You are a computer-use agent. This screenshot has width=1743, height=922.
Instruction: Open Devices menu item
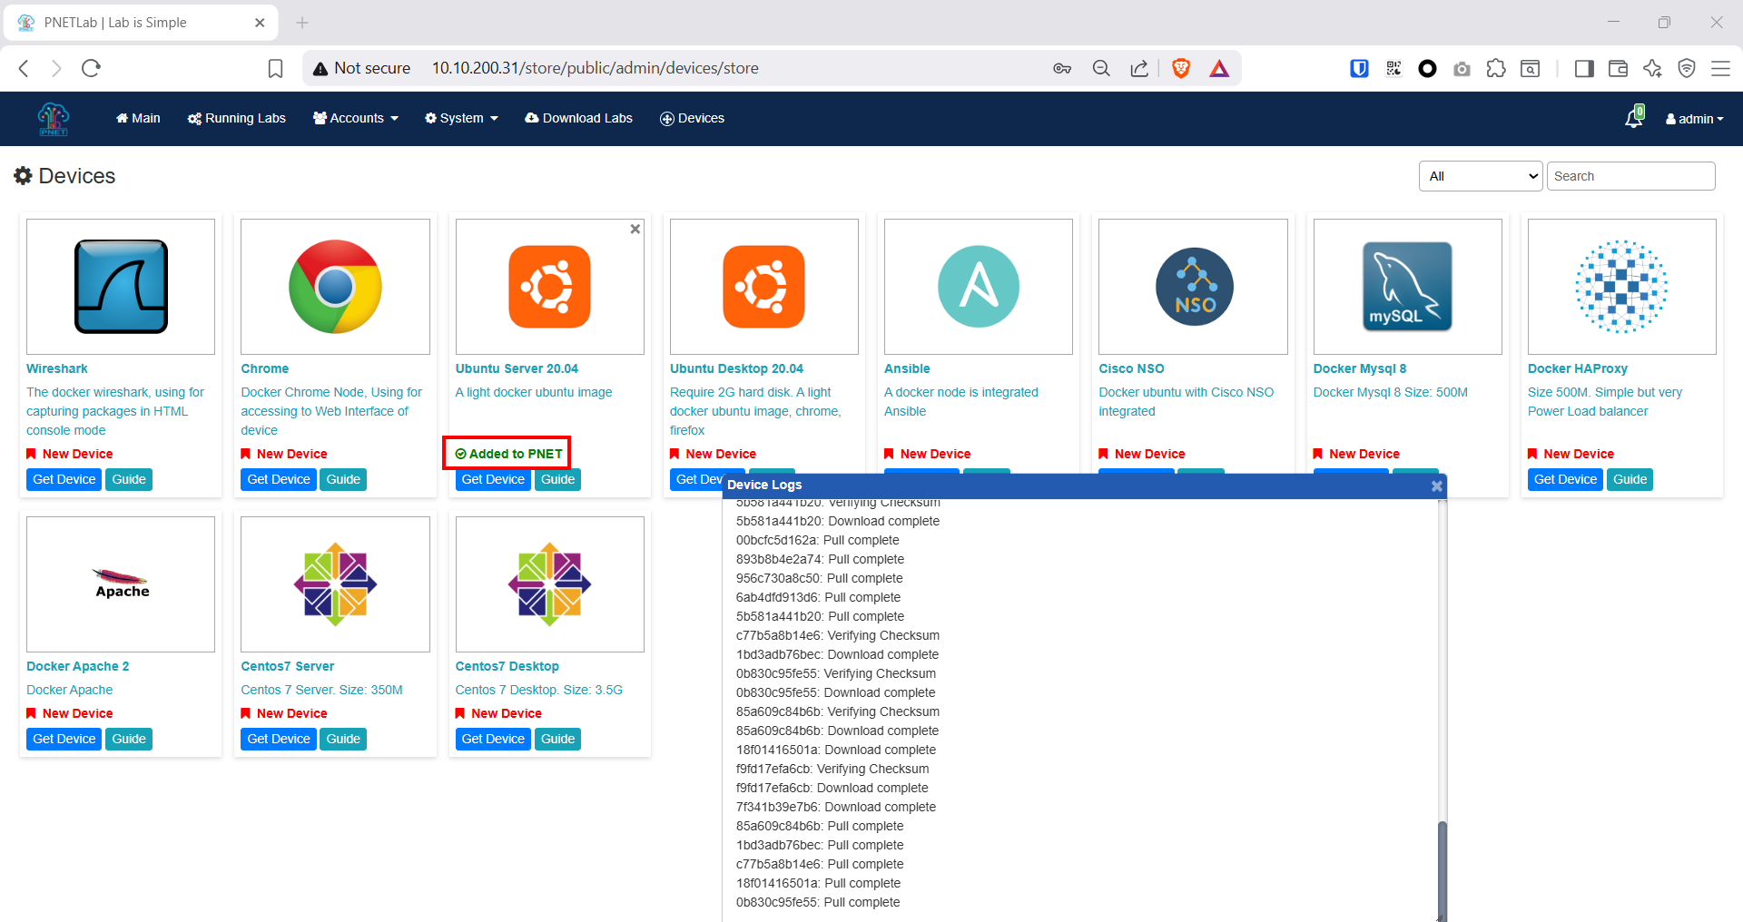[x=692, y=118]
